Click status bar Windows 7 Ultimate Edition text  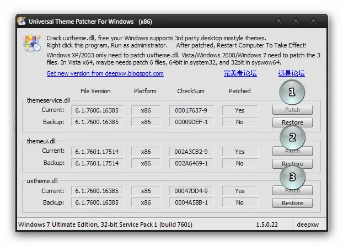click(x=105, y=224)
